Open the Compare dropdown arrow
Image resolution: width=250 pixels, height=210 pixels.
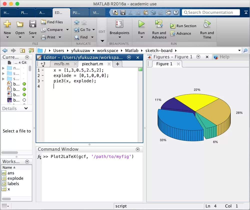pos(67,30)
